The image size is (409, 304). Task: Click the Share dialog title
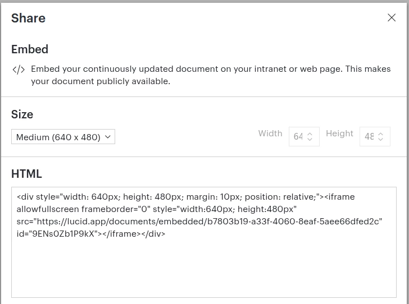pos(28,19)
